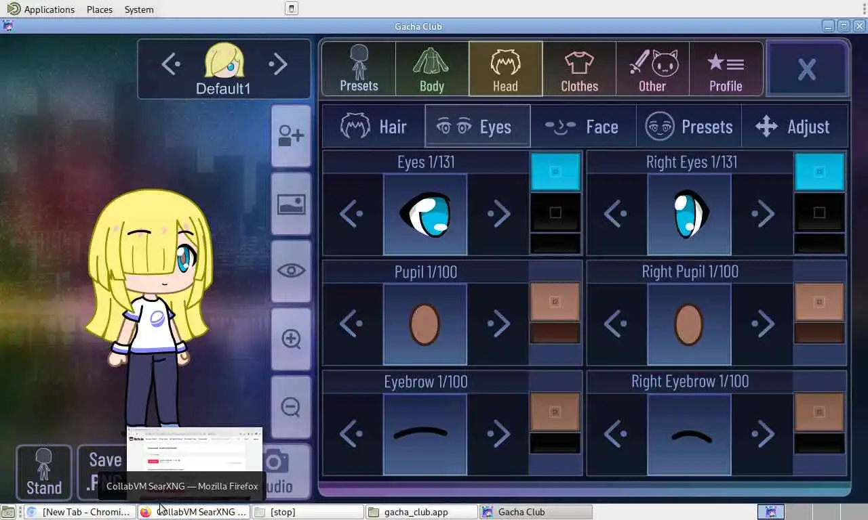Previous Right Pupil style arrow
Image resolution: width=868 pixels, height=520 pixels.
(616, 324)
